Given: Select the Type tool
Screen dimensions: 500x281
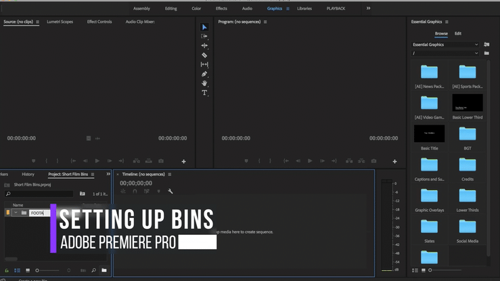Looking at the screenshot, I should click(x=204, y=93).
